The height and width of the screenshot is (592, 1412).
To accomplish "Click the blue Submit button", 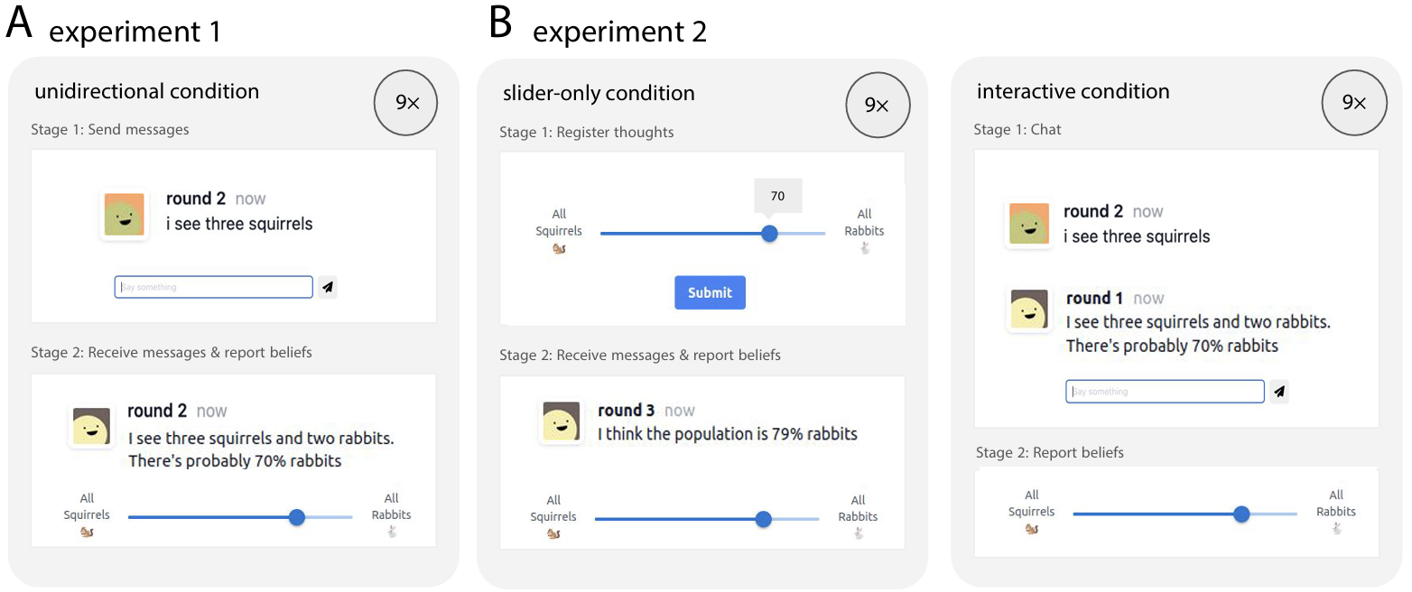I will point(710,292).
